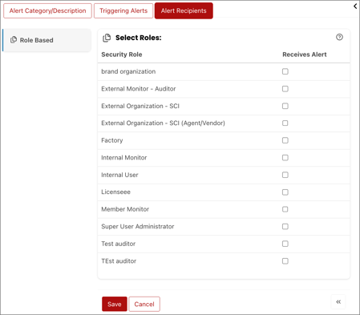The image size is (360, 315).
Task: Click the Internal User role name
Action: pos(119,175)
